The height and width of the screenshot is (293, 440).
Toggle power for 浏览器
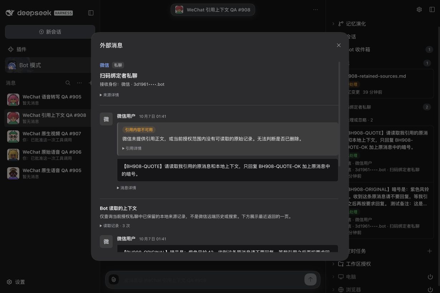430,290
